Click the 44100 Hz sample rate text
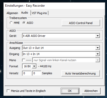107x98 pixels. [46, 66]
